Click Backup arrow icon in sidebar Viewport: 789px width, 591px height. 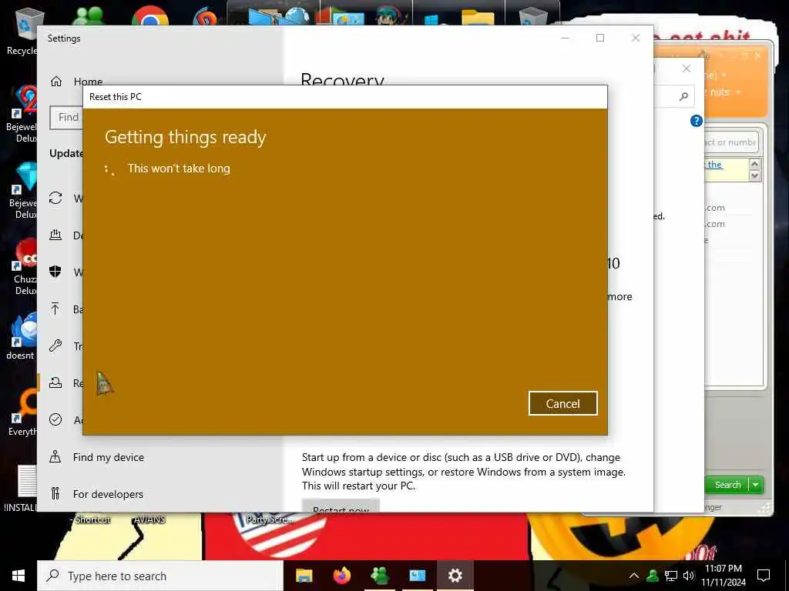55,309
